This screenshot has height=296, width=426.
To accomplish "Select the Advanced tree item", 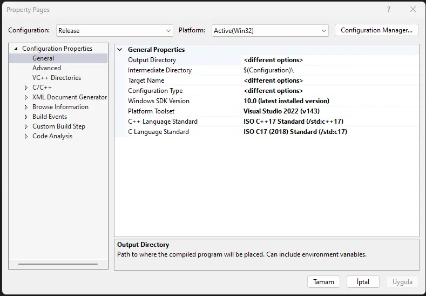I will [x=46, y=68].
